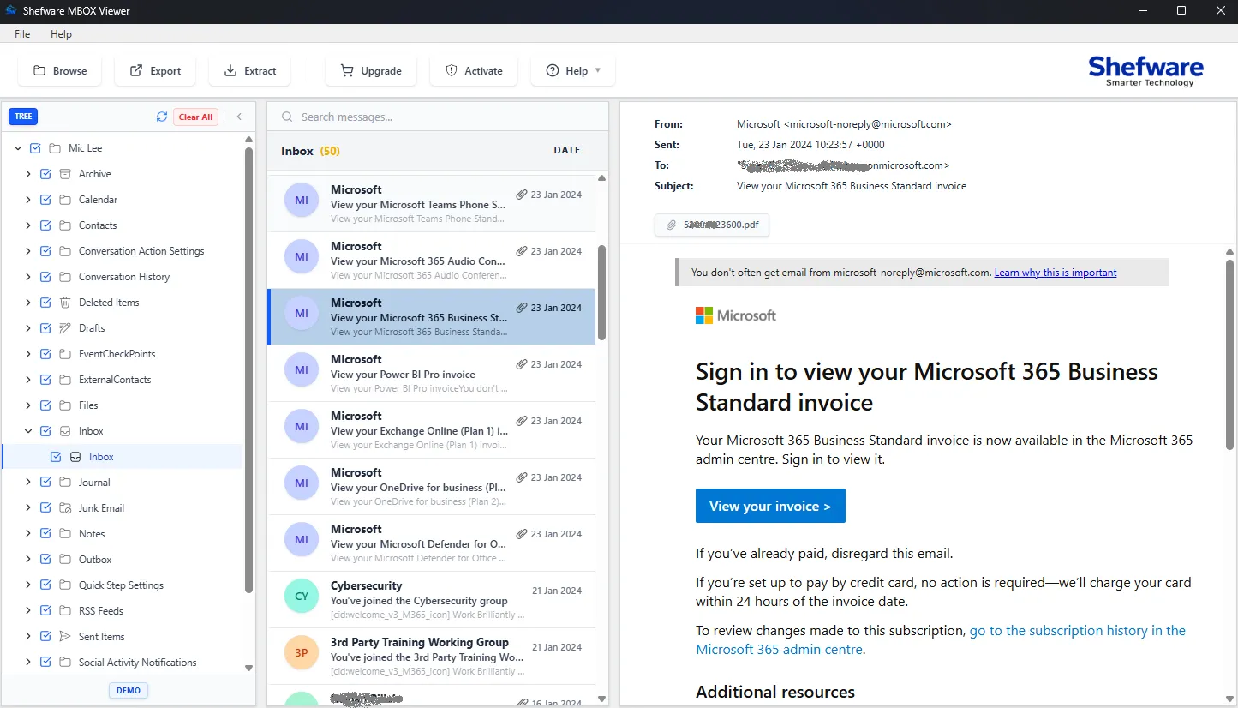The height and width of the screenshot is (708, 1238).
Task: Expand the Files folder node
Action: pyautogui.click(x=28, y=405)
